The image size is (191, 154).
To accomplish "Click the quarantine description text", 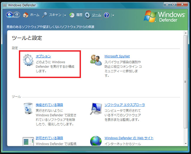I will (x=56, y=117).
